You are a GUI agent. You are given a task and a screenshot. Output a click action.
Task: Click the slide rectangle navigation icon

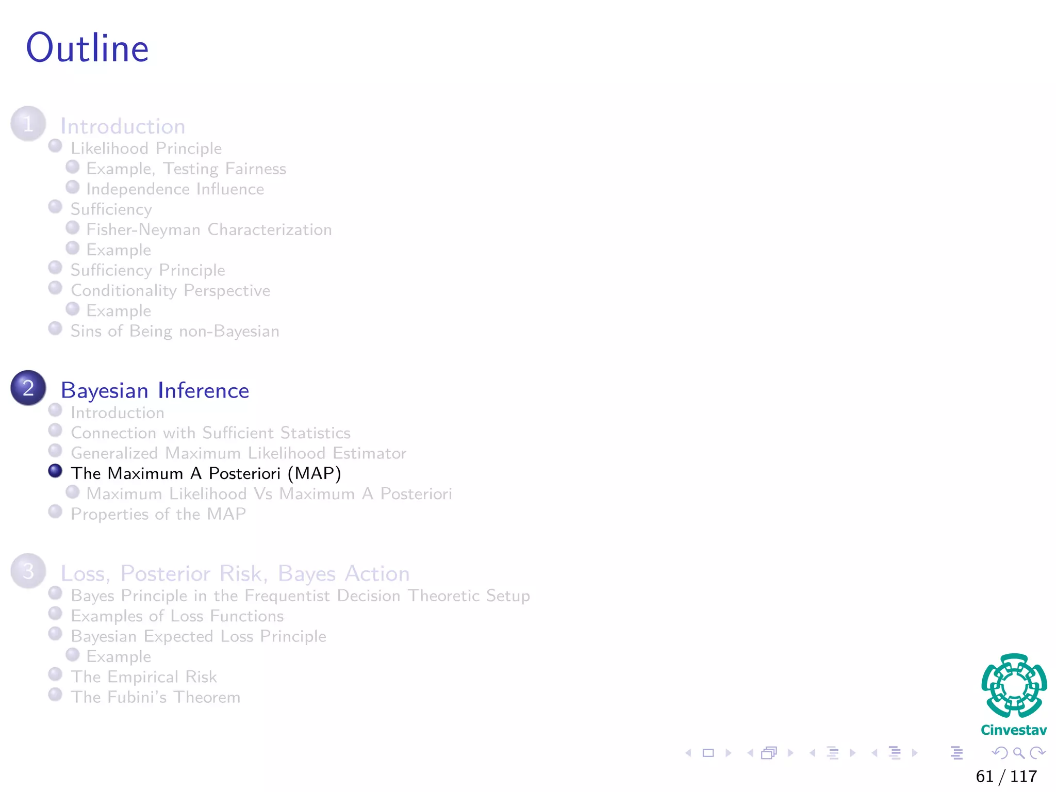tap(708, 753)
